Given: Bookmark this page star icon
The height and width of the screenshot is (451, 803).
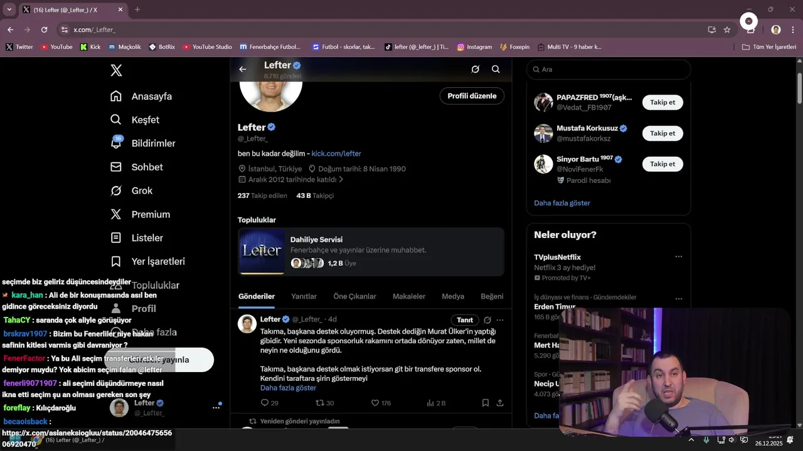Looking at the screenshot, I should pyautogui.click(x=727, y=29).
